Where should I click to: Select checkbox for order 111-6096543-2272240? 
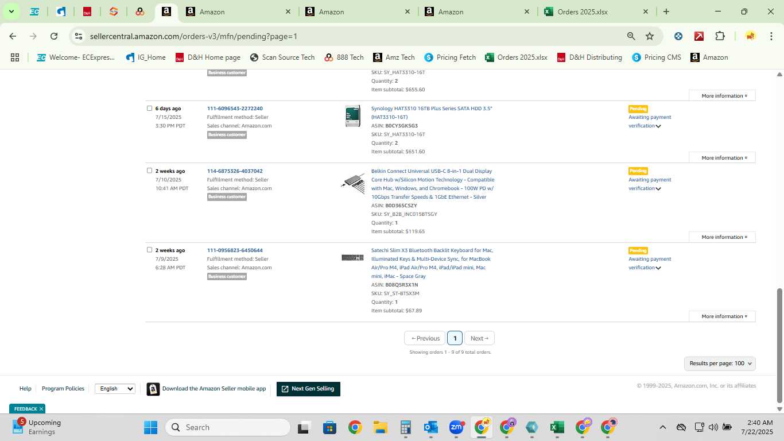tap(149, 108)
